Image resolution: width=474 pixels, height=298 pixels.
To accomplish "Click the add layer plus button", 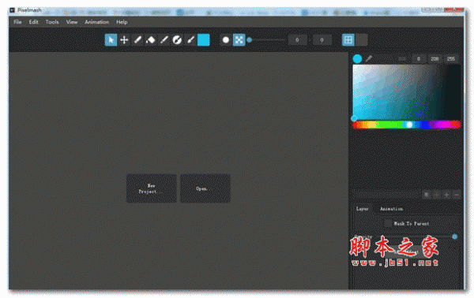I will [x=446, y=195].
